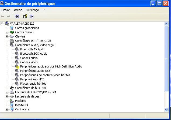Click the Modems phone icon
This screenshot has width=171, height=120.
click(12, 101)
